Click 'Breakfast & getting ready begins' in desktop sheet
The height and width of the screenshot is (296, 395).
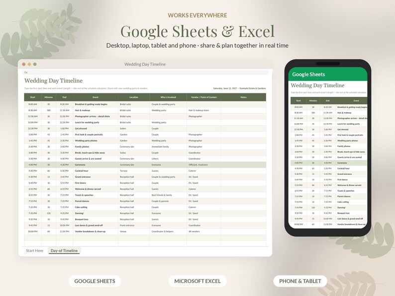pyautogui.click(x=91, y=104)
